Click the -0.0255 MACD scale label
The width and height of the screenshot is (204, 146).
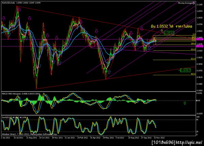tap(199, 114)
